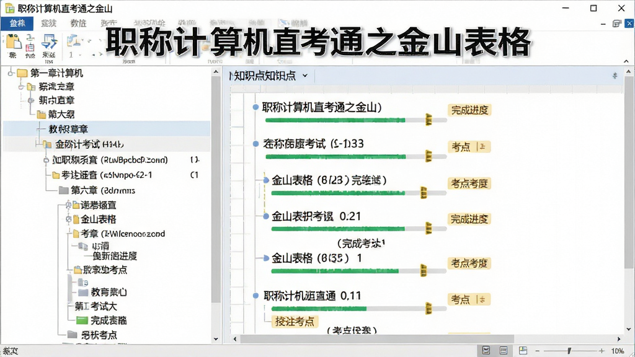Select the 第六章 tree item
This screenshot has width=635, height=357.
pyautogui.click(x=103, y=190)
